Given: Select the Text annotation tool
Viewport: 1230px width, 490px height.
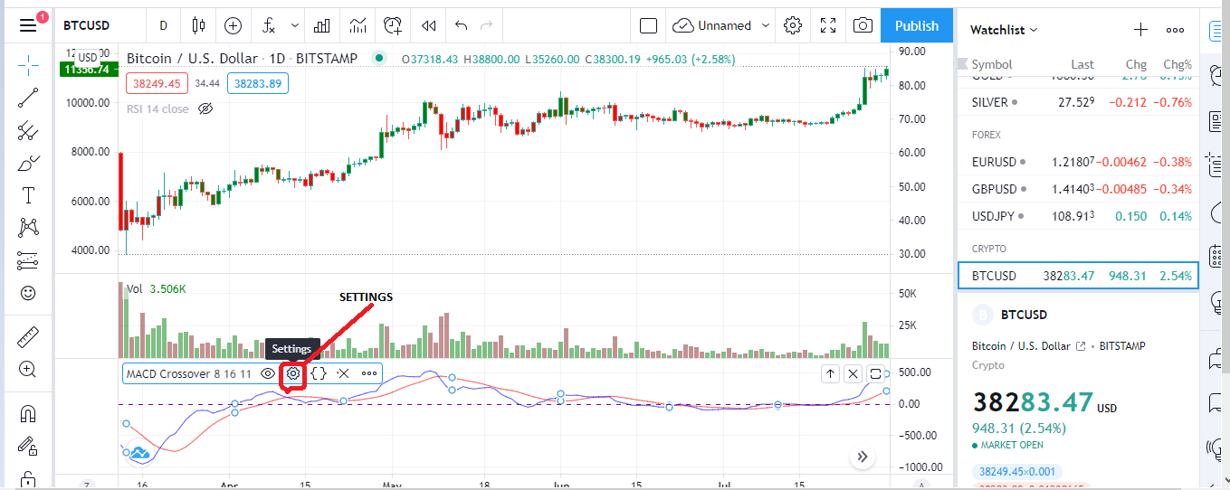Looking at the screenshot, I should [28, 195].
